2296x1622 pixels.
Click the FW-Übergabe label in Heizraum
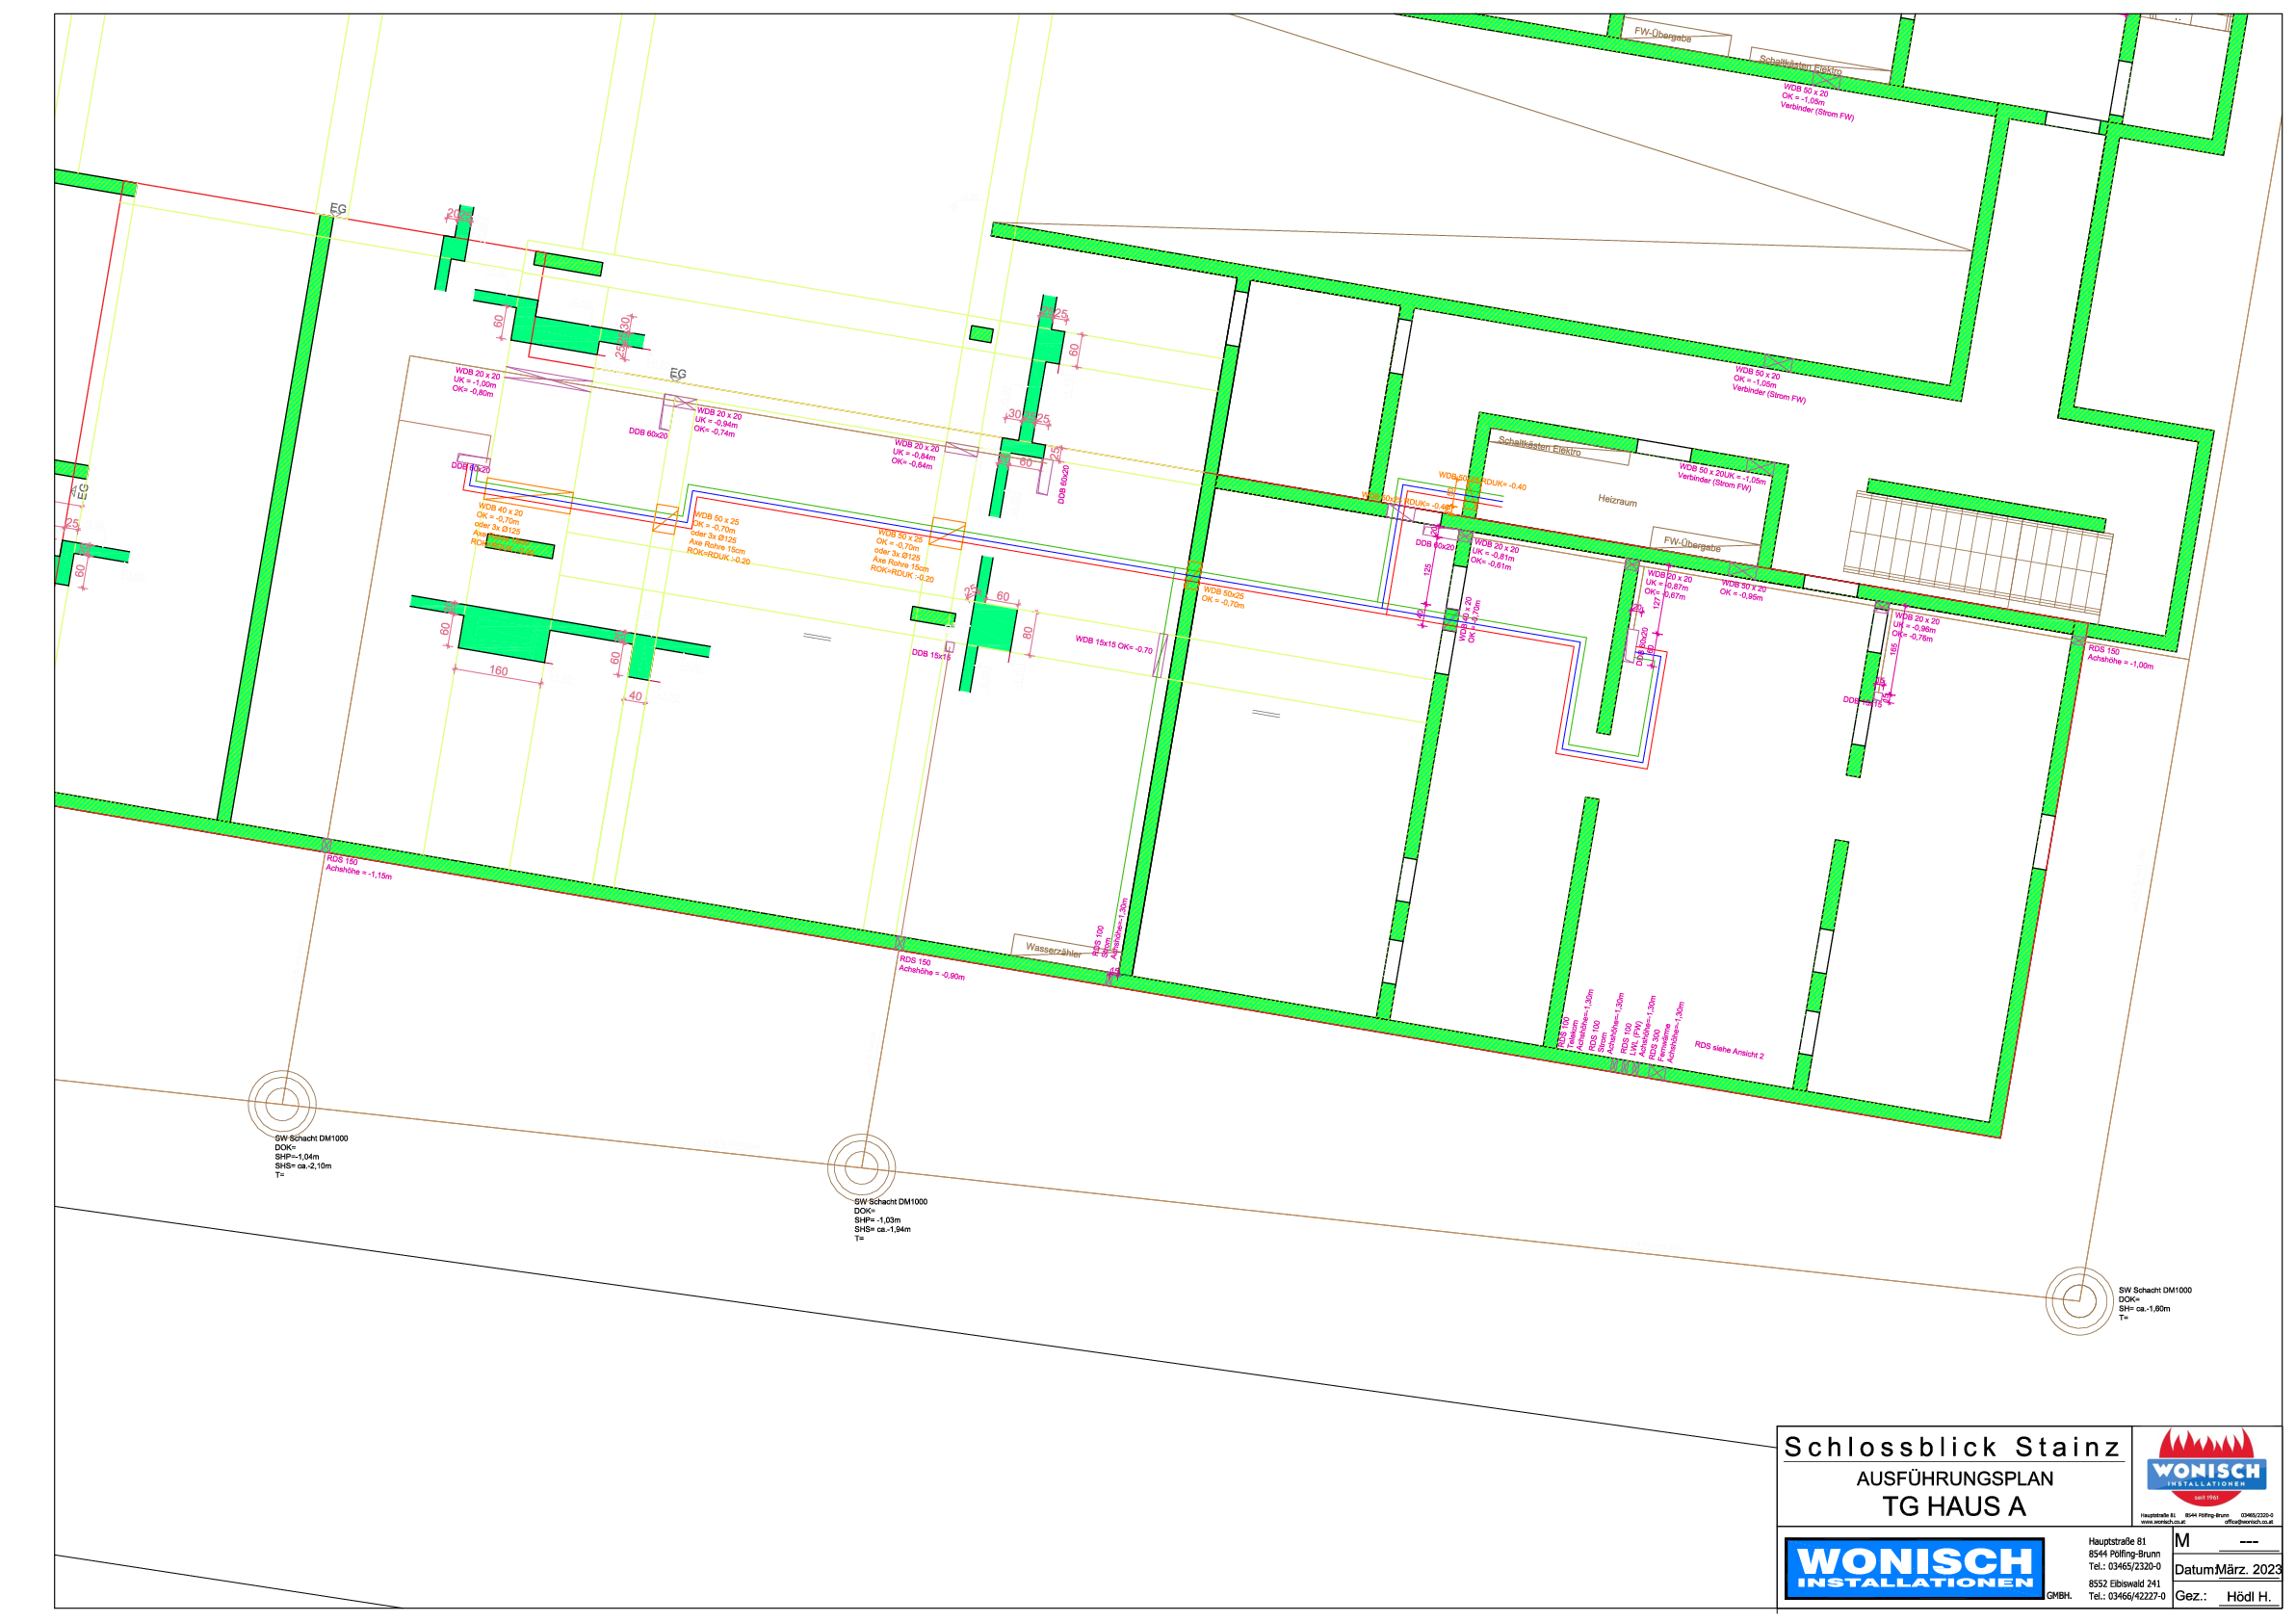1691,544
